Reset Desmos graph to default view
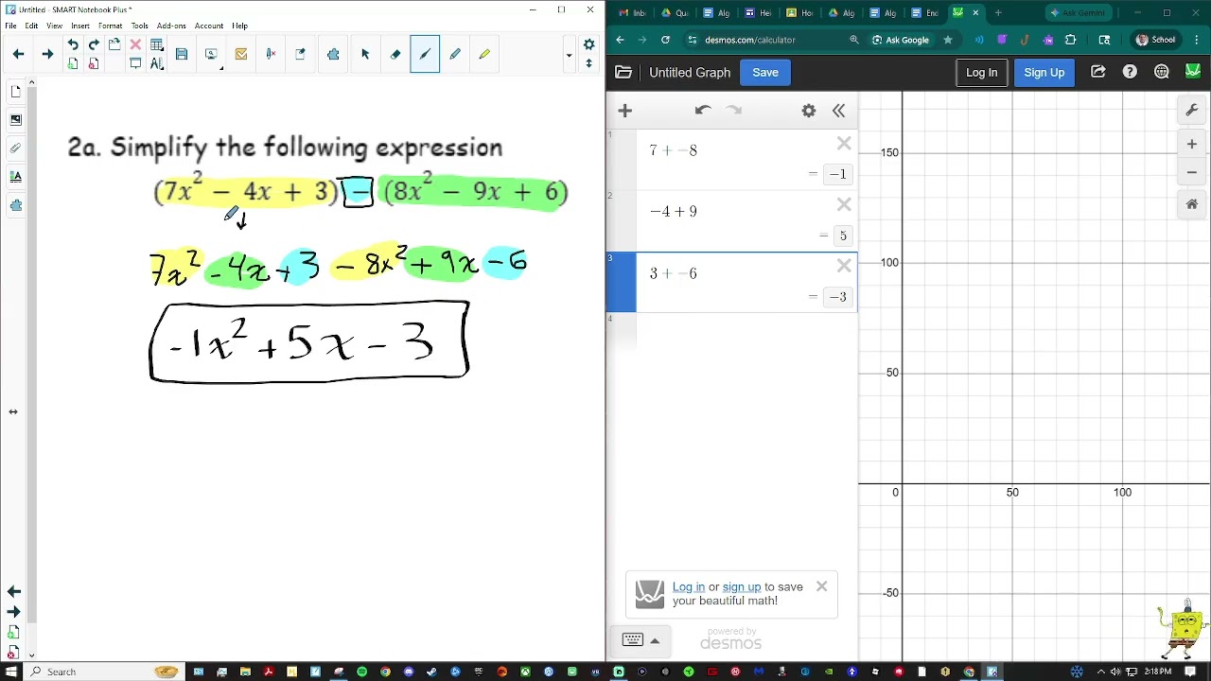1211x681 pixels. 1192,204
